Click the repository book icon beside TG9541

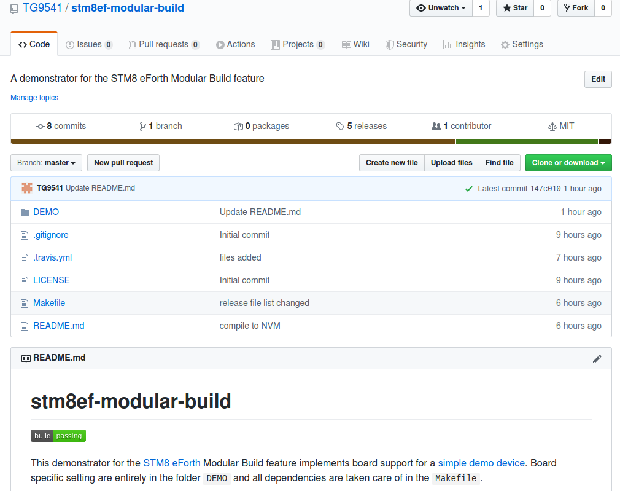click(14, 9)
